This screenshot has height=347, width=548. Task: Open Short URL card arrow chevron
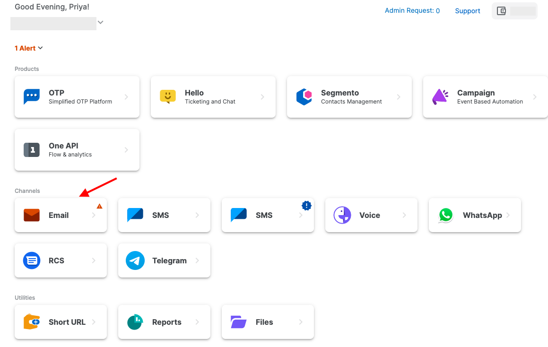click(94, 322)
